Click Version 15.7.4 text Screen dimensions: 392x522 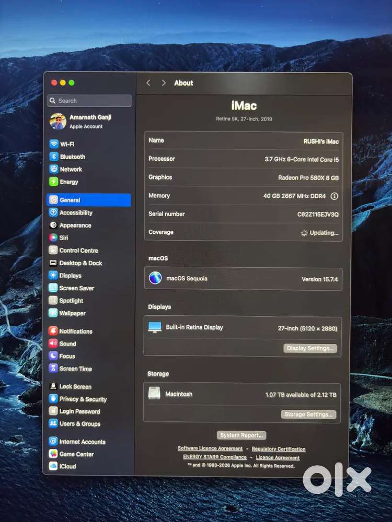[320, 279]
